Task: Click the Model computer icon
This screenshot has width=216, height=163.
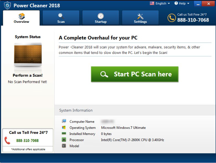Action: [64, 146]
